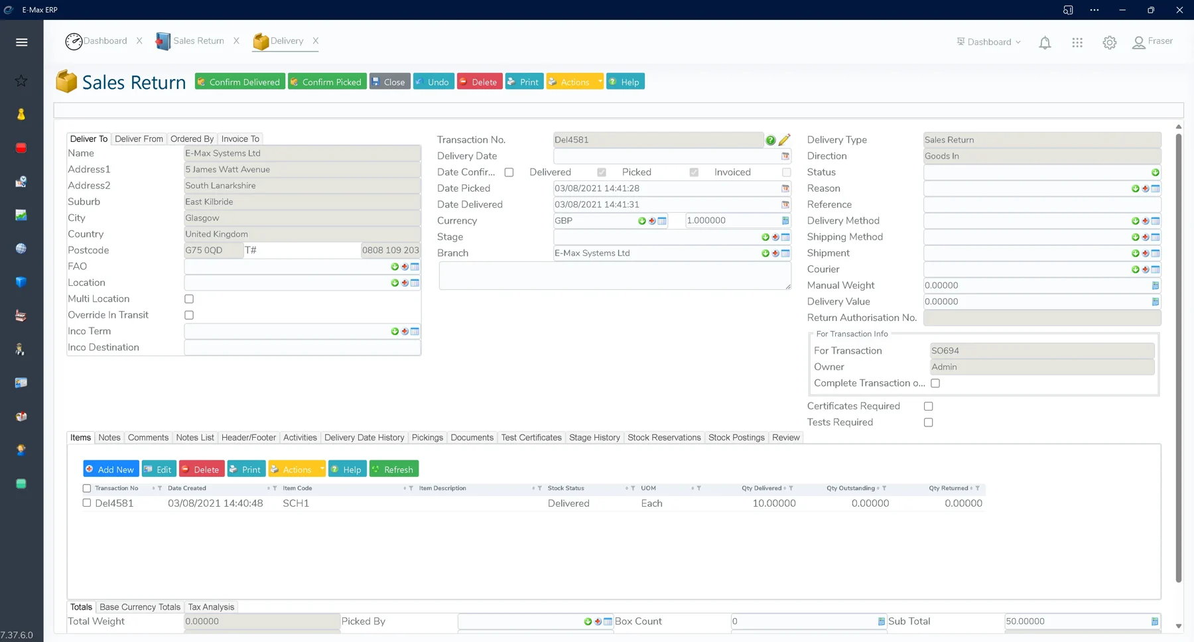The width and height of the screenshot is (1194, 642).
Task: Click the Undo button
Action: coord(433,82)
